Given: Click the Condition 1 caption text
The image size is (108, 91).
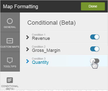Looking at the screenshot, I should coord(39,35).
